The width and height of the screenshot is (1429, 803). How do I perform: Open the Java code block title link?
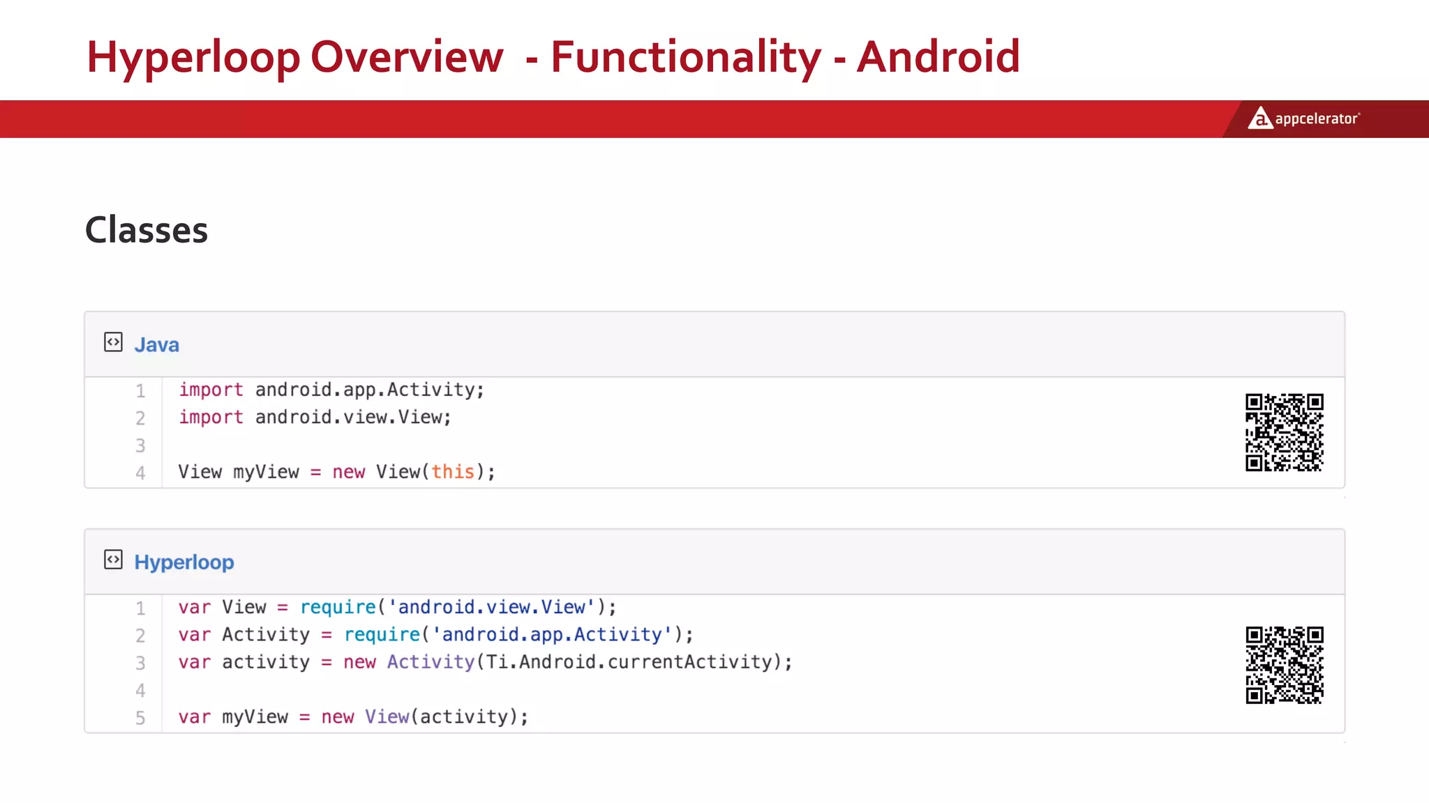point(156,344)
